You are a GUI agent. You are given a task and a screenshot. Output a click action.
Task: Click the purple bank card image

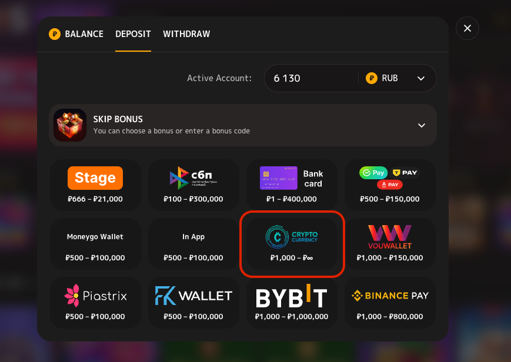click(278, 178)
